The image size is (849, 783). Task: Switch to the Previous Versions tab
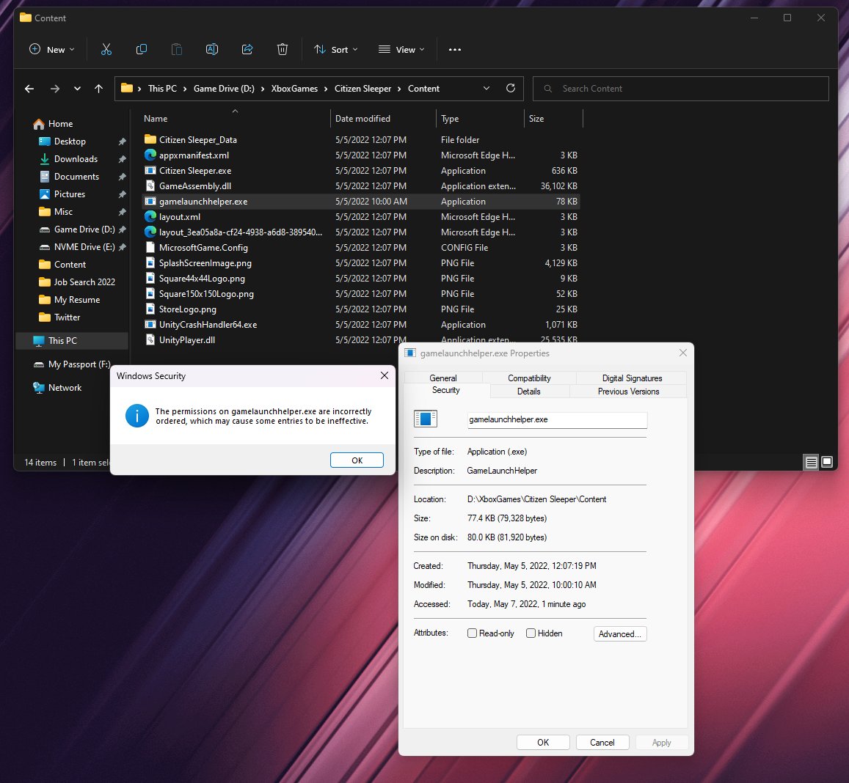(x=628, y=391)
